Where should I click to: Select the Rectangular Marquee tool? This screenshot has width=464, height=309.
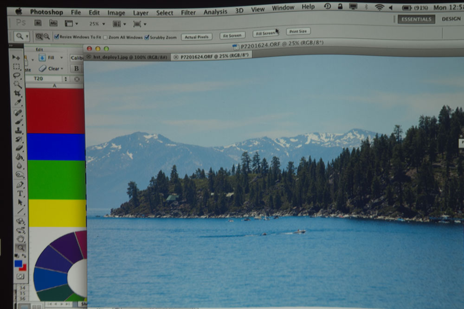pyautogui.click(x=17, y=66)
